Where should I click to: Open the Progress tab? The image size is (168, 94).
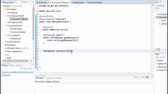[x=49, y=78]
